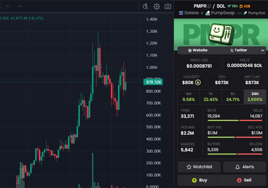The image size is (268, 188).
Task: Take chart snapshot with camera icon
Action: [168, 6]
